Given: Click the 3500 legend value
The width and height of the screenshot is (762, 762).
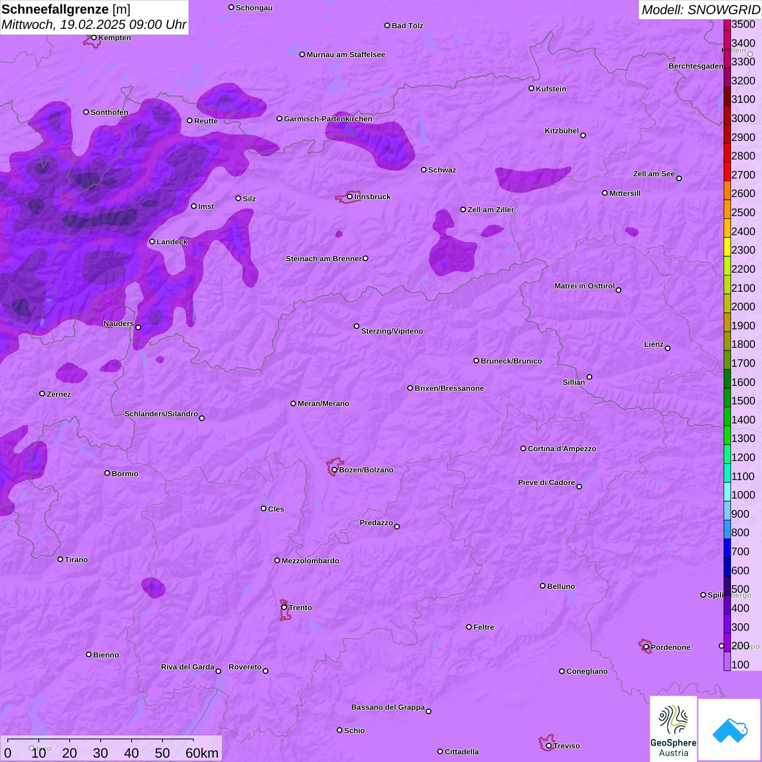Looking at the screenshot, I should [x=743, y=24].
